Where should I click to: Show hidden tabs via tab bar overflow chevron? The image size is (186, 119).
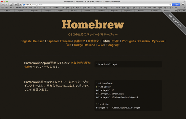click(x=176, y=11)
